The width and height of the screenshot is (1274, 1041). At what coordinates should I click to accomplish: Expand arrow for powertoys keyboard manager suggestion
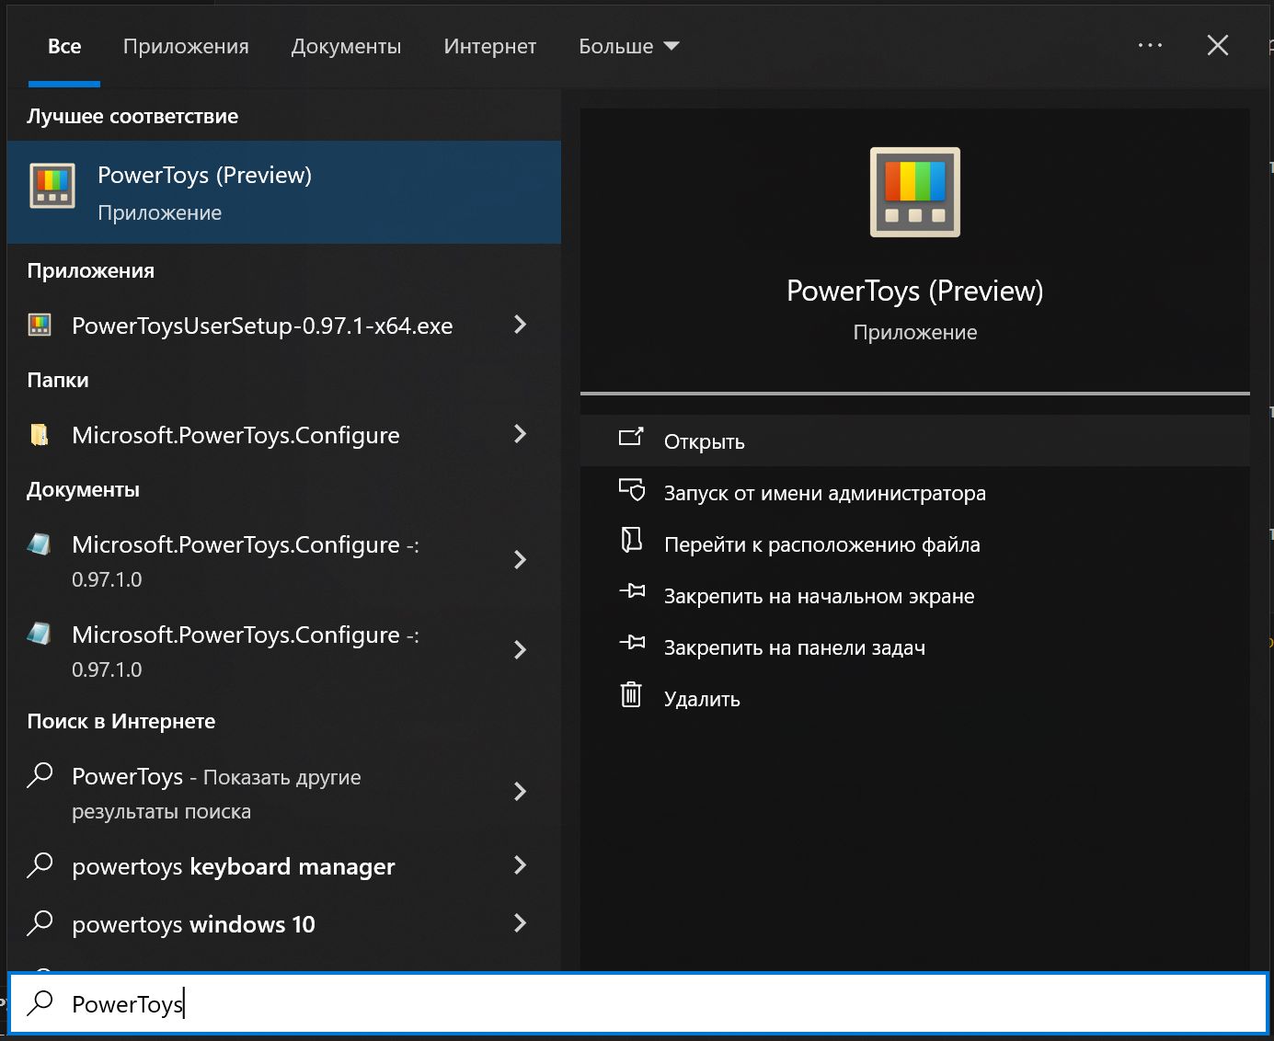[x=520, y=865]
